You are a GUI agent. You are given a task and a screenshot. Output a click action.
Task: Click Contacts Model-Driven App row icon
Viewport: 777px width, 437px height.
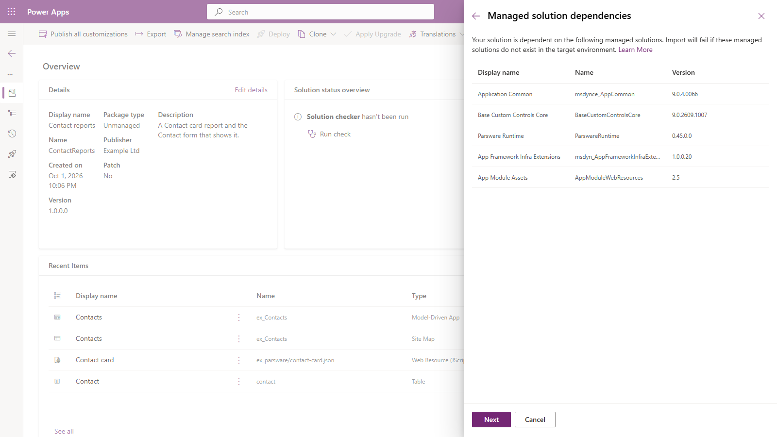coord(57,317)
